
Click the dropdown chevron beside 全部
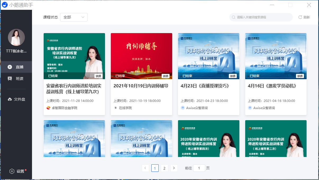click(x=83, y=17)
